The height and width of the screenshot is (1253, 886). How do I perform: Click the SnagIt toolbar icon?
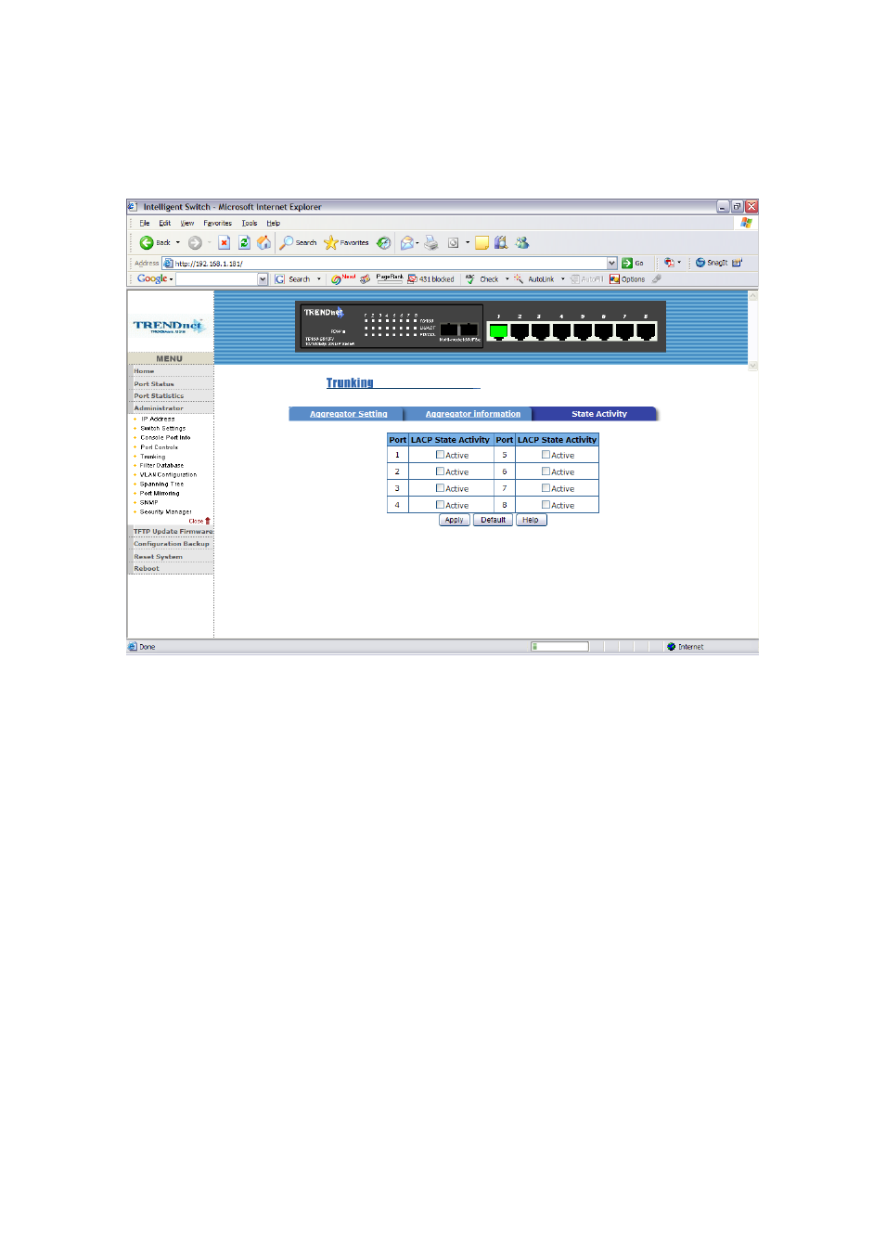(700, 263)
